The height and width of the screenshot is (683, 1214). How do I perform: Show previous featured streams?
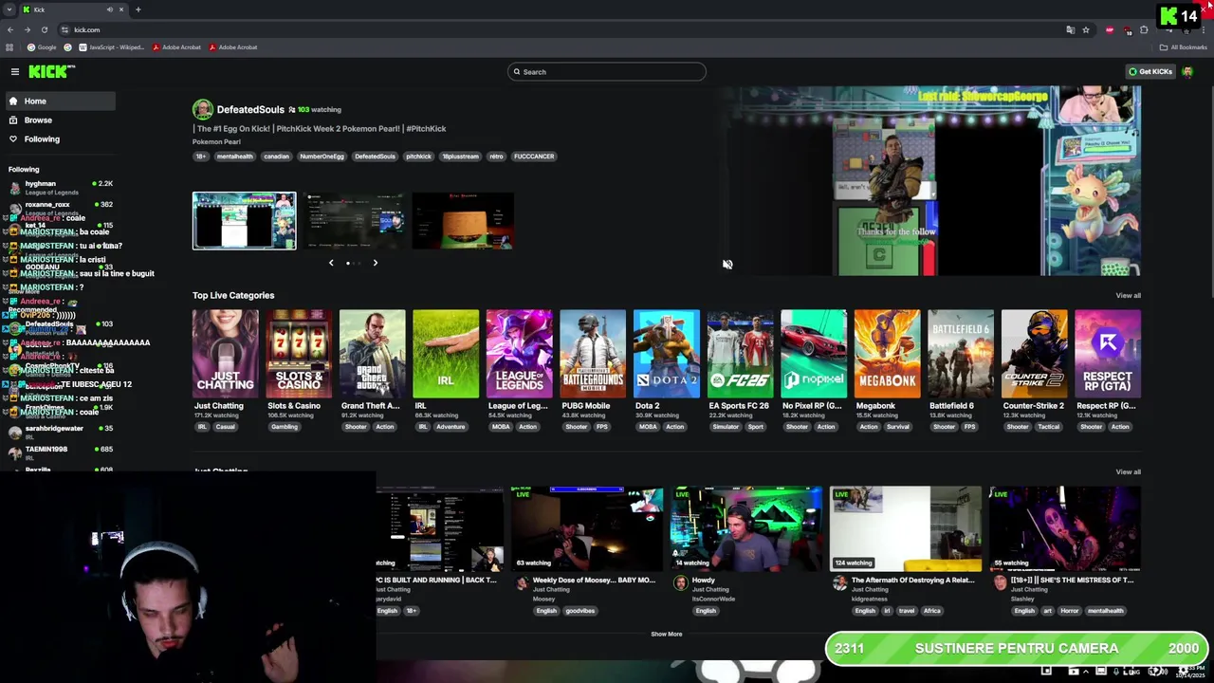tap(331, 263)
